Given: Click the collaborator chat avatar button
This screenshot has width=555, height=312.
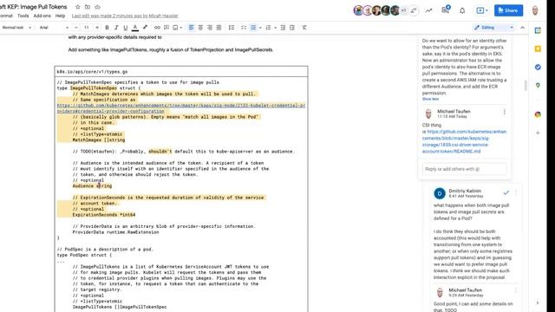Looking at the screenshot, I should point(413,10).
